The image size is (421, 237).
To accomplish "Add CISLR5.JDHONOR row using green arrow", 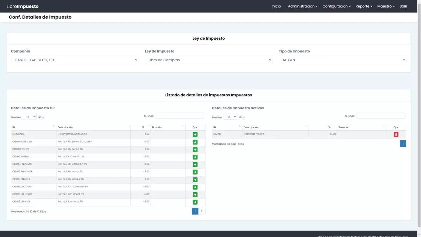I will coord(195,195).
